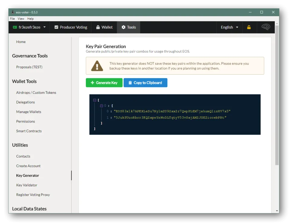Go to Home in the sidebar
290x224 pixels.
[21, 42]
